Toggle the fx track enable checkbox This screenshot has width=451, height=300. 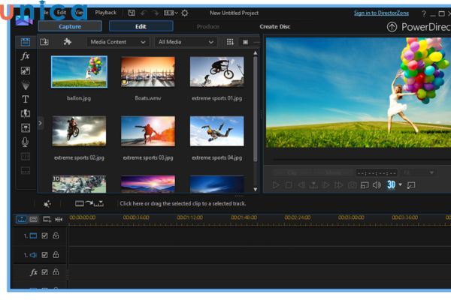(x=44, y=272)
